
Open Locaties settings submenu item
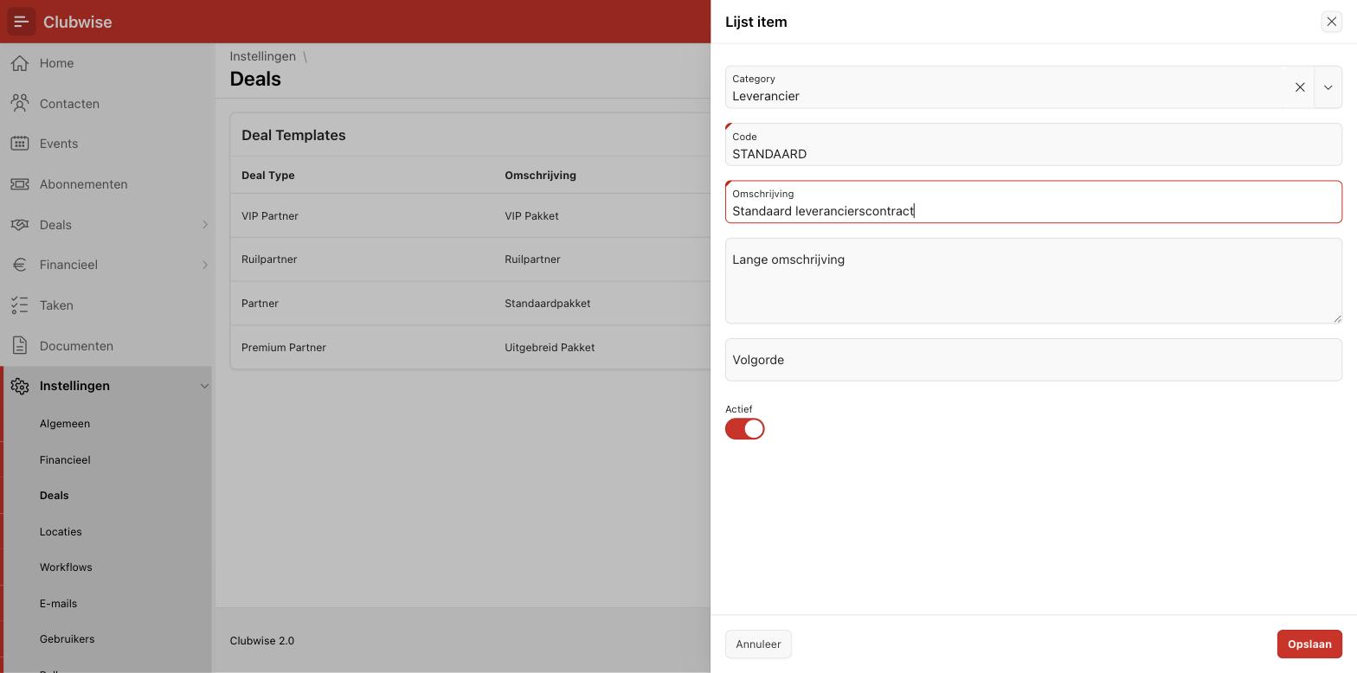coord(61,532)
